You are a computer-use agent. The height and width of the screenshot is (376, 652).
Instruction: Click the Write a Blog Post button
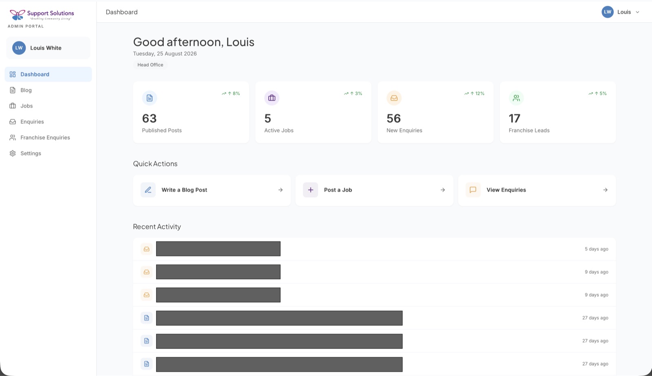click(x=212, y=190)
